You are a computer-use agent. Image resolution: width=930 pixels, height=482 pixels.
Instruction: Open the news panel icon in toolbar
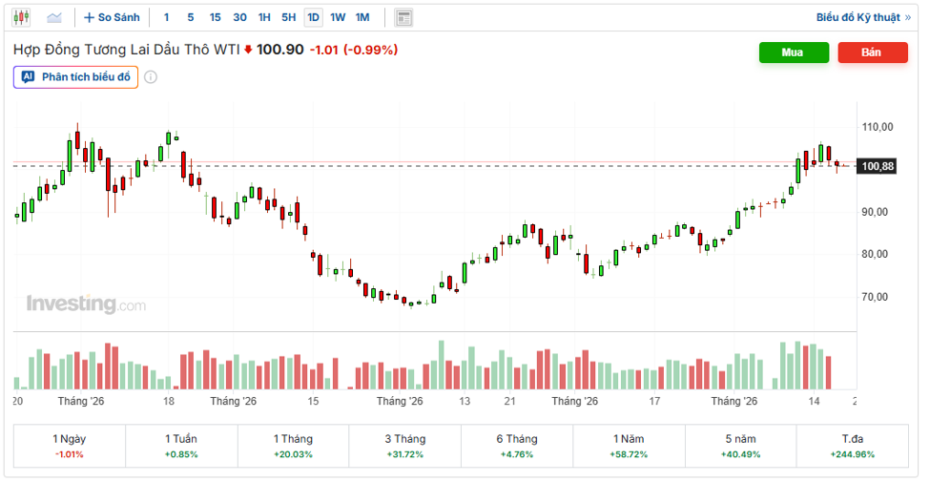[x=403, y=18]
